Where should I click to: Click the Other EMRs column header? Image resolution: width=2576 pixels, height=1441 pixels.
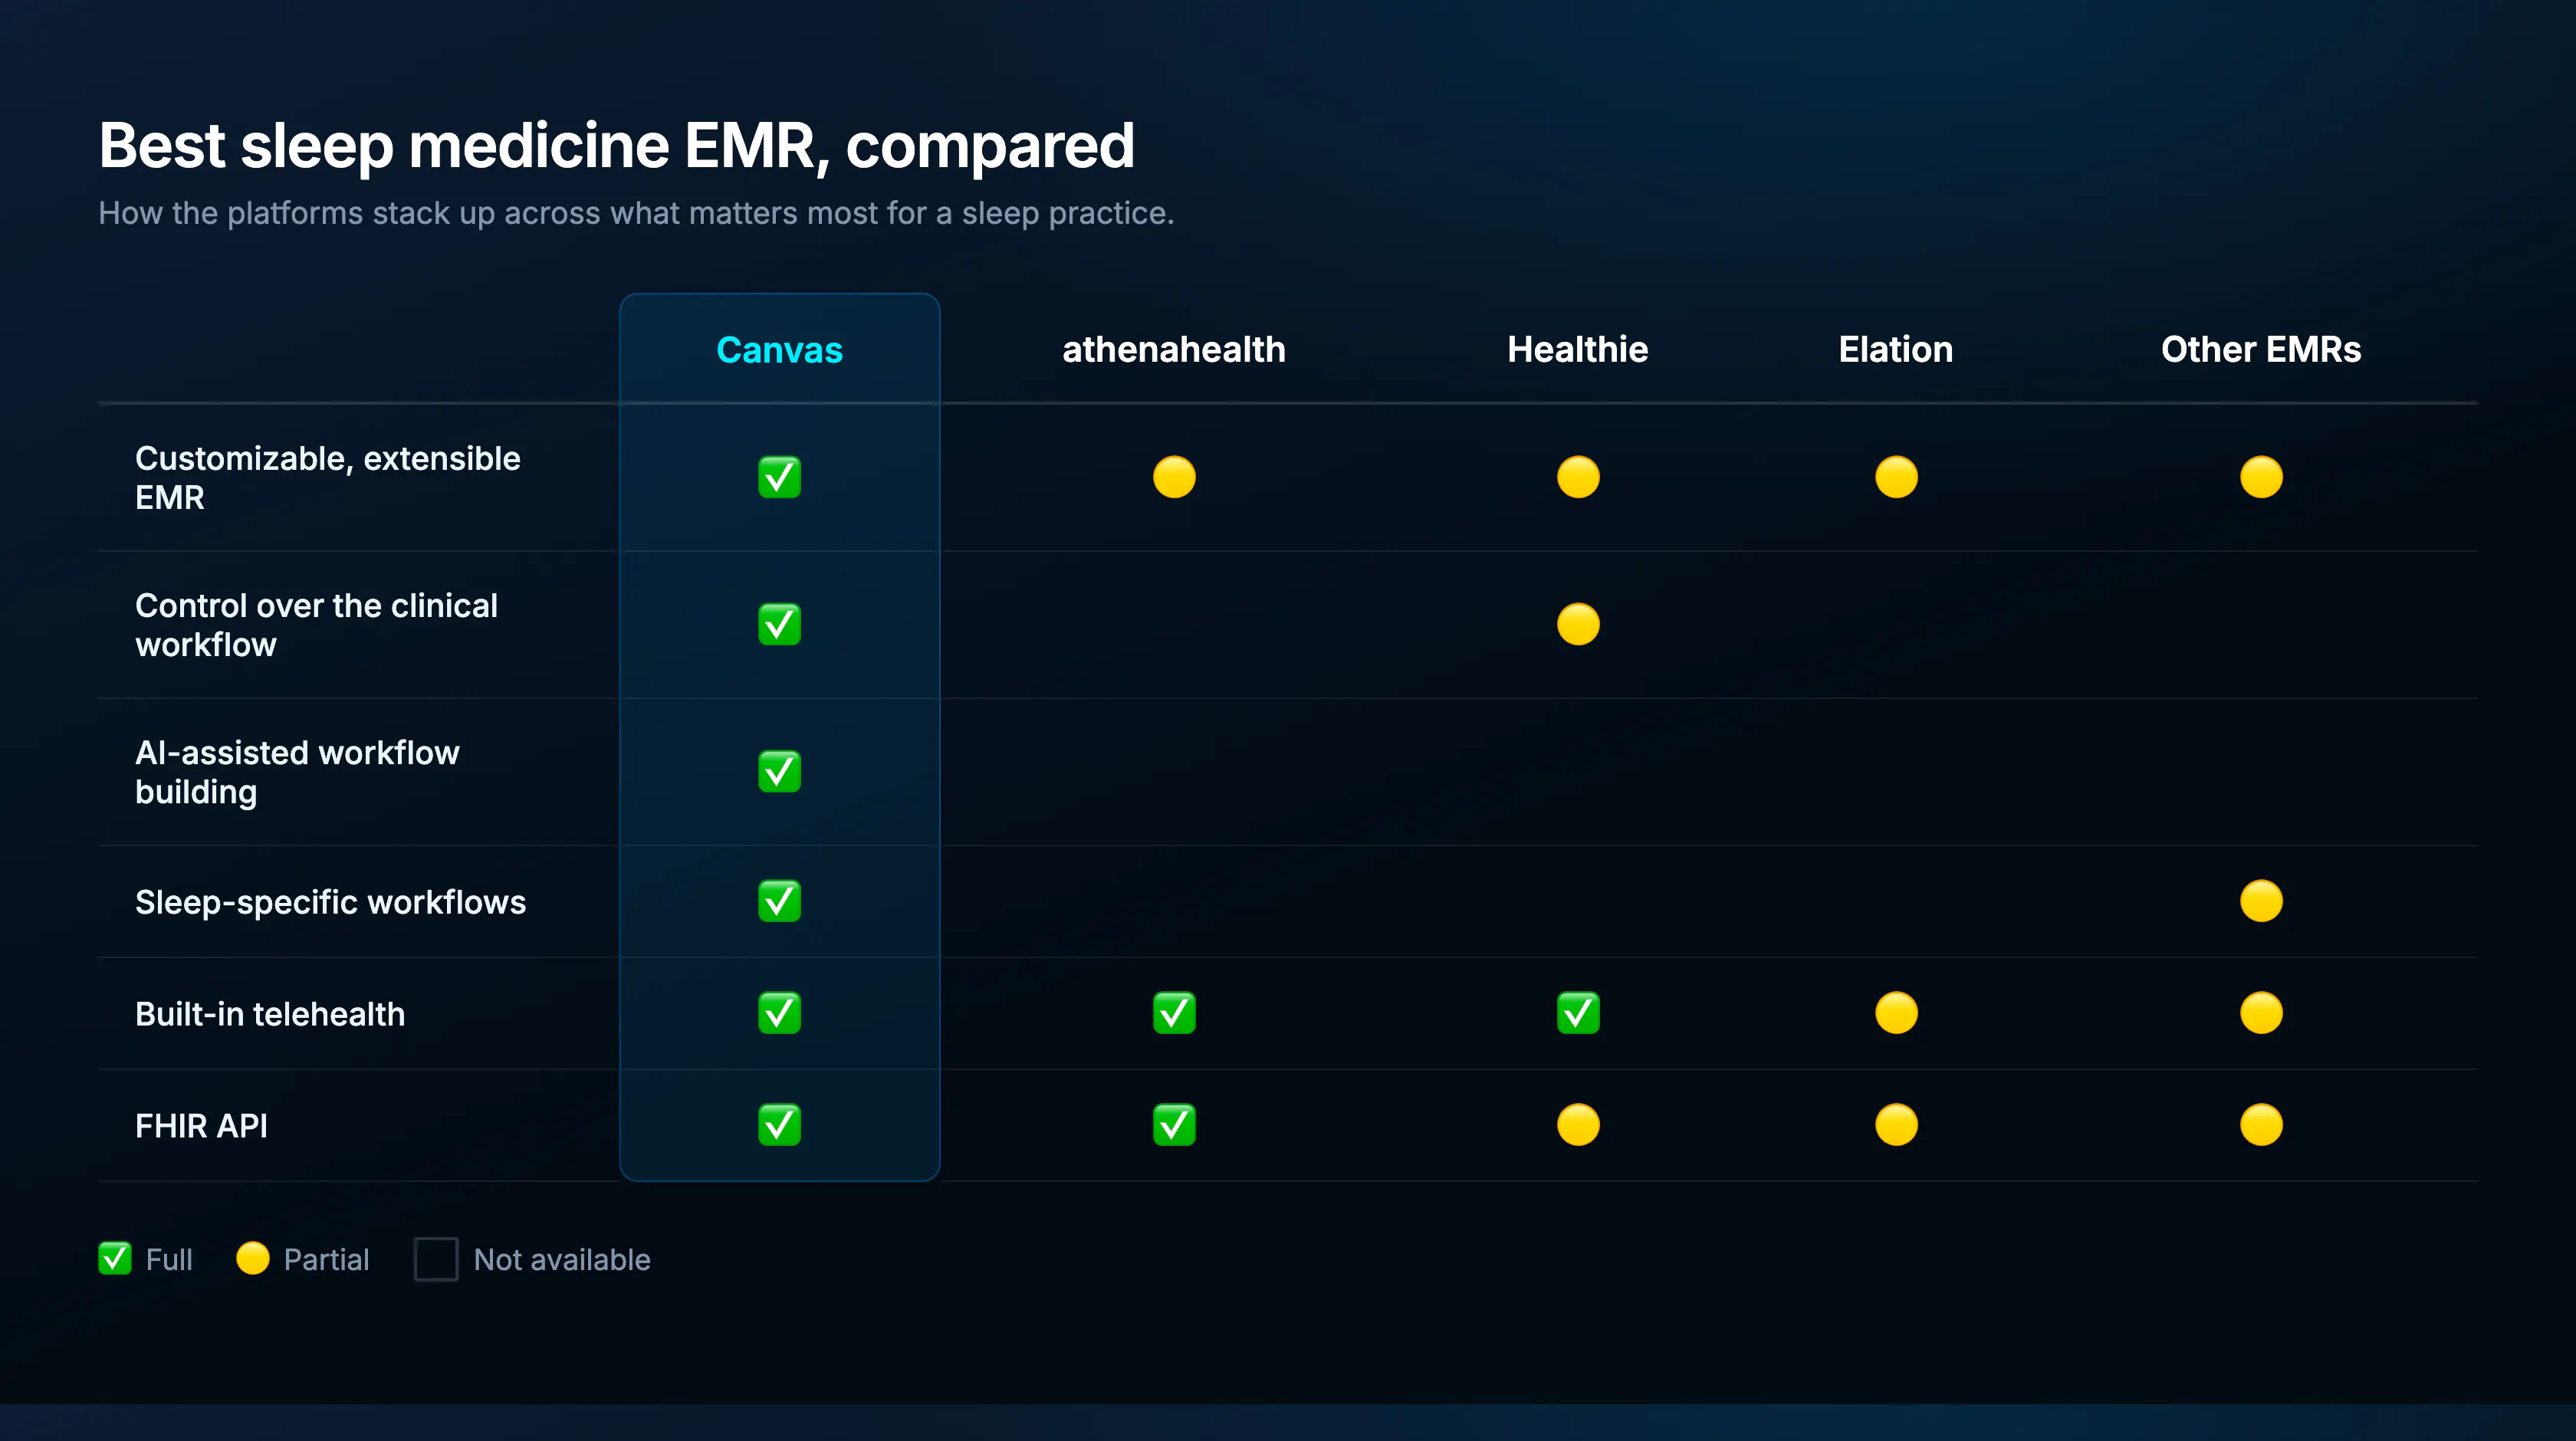point(2261,350)
